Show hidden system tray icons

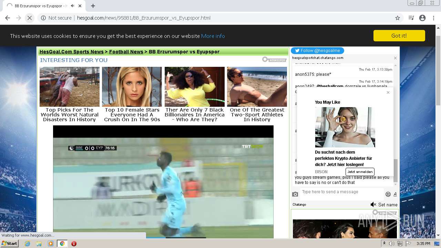tap(384, 244)
